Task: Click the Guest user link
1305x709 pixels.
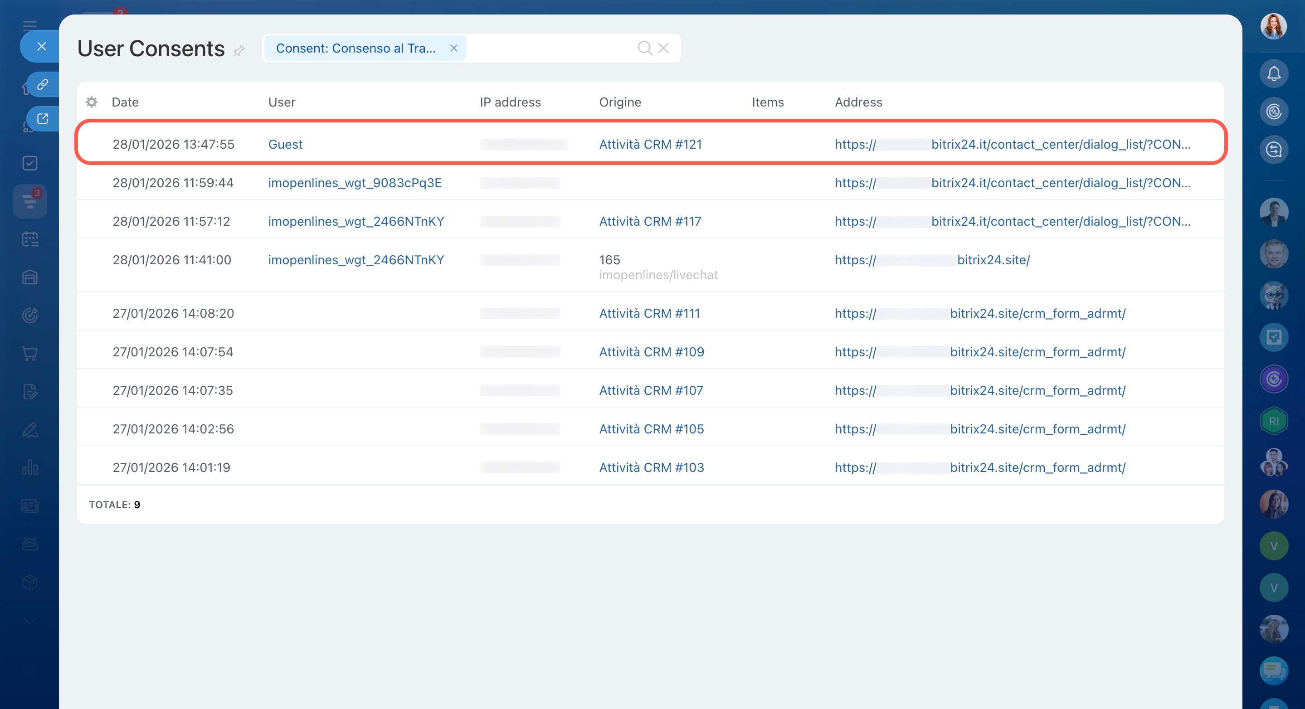Action: tap(285, 144)
